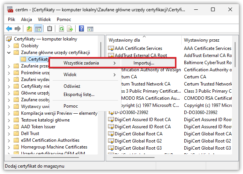This screenshot has height=174, width=243.
Task: Select the Certyfikaty subfolder in tree
Action: click(38, 59)
